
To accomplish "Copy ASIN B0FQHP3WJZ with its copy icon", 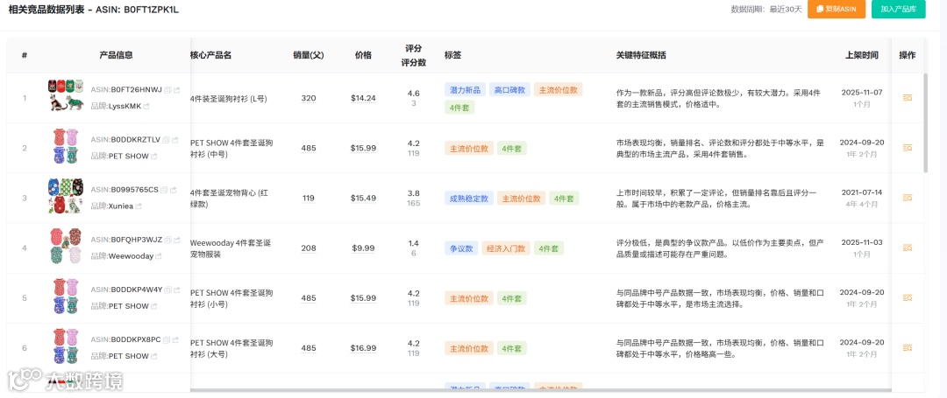I will coord(167,241).
